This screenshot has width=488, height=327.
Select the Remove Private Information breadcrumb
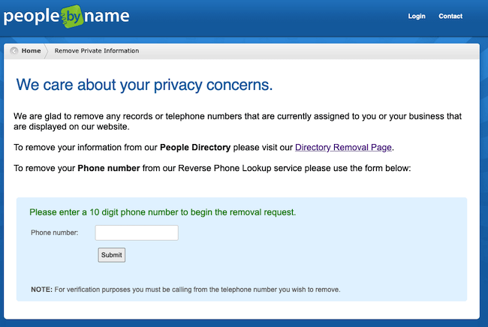tap(97, 51)
